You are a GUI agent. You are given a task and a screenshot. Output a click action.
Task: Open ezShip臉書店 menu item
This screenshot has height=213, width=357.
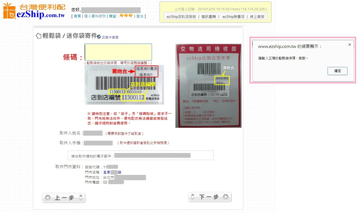click(233, 17)
